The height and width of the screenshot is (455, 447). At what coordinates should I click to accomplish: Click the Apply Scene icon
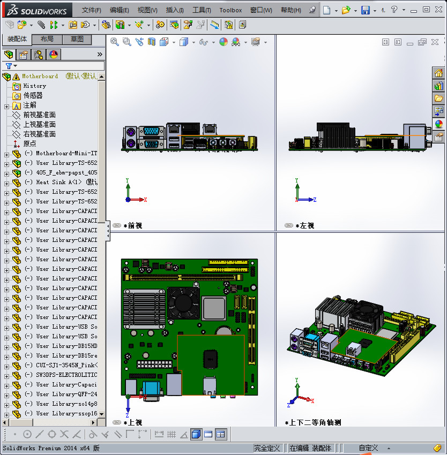pos(236,42)
